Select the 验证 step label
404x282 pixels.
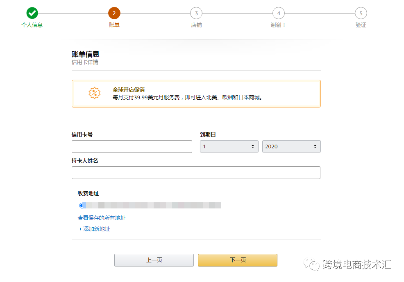361,25
